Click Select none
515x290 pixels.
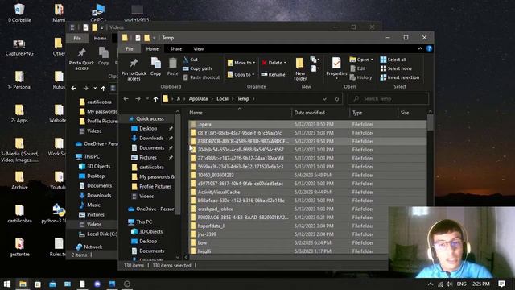396,68
